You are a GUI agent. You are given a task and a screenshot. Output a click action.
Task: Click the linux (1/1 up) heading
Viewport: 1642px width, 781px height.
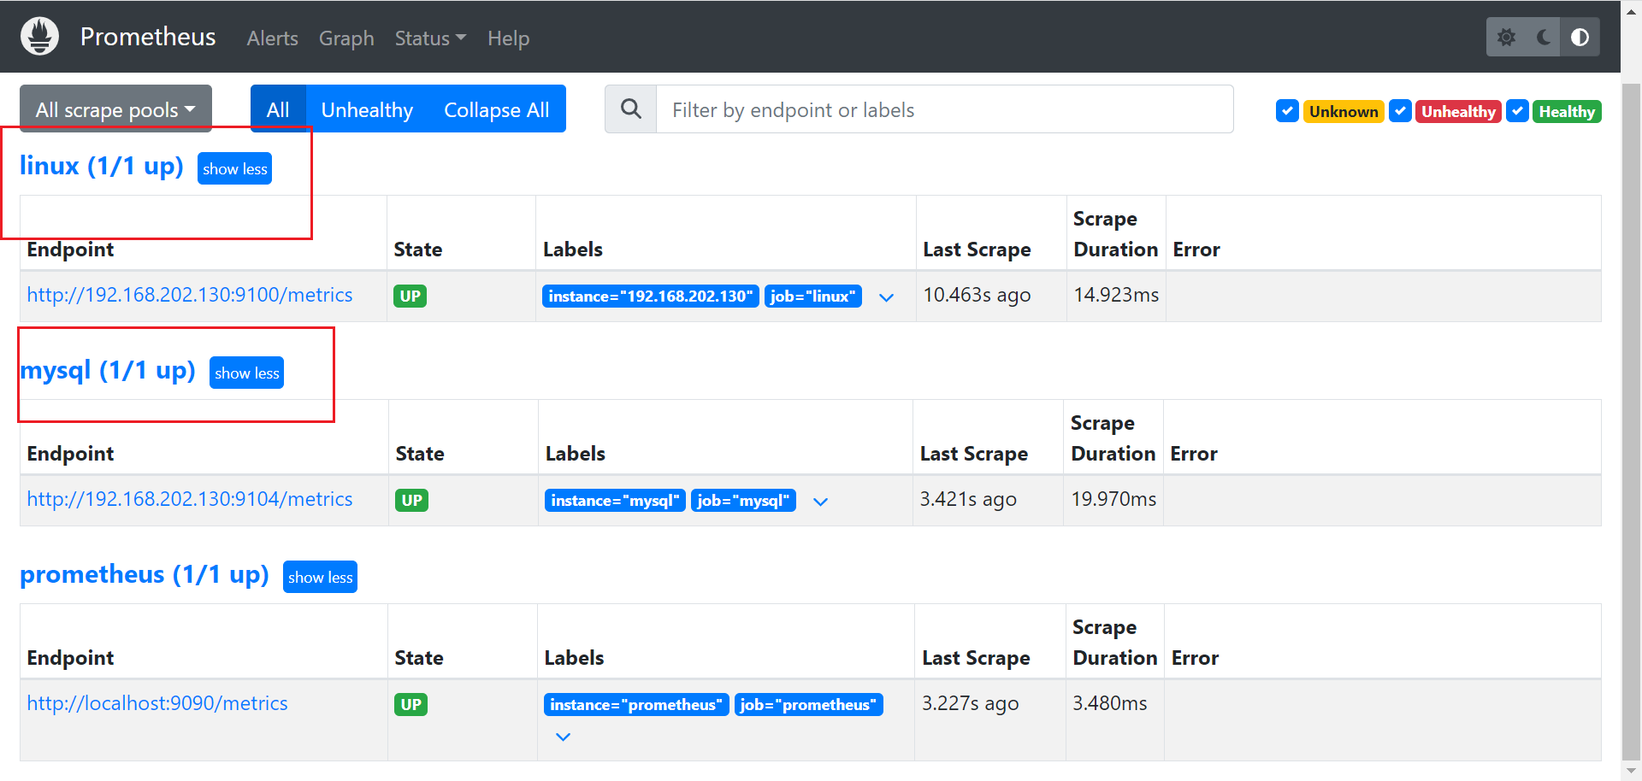click(x=102, y=166)
